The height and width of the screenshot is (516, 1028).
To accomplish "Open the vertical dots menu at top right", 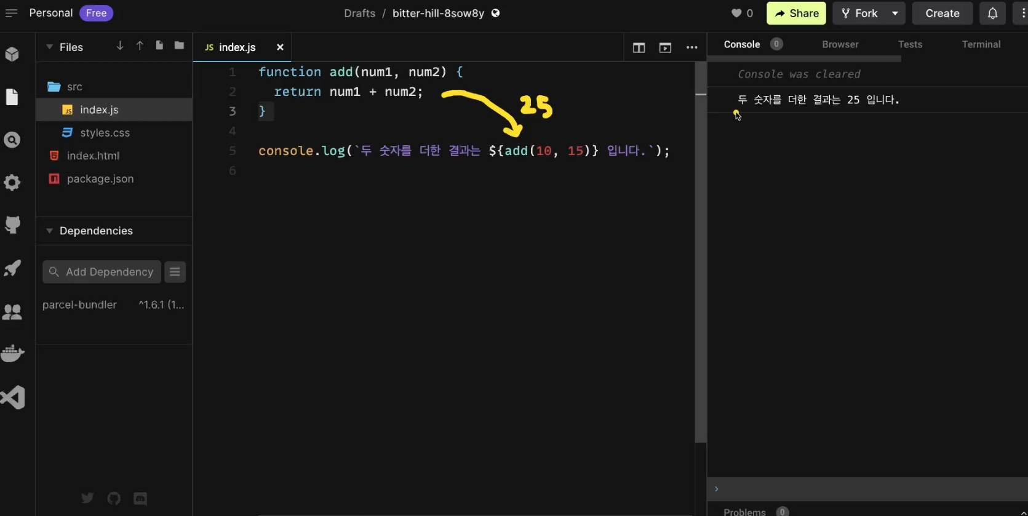I will click(x=1023, y=13).
